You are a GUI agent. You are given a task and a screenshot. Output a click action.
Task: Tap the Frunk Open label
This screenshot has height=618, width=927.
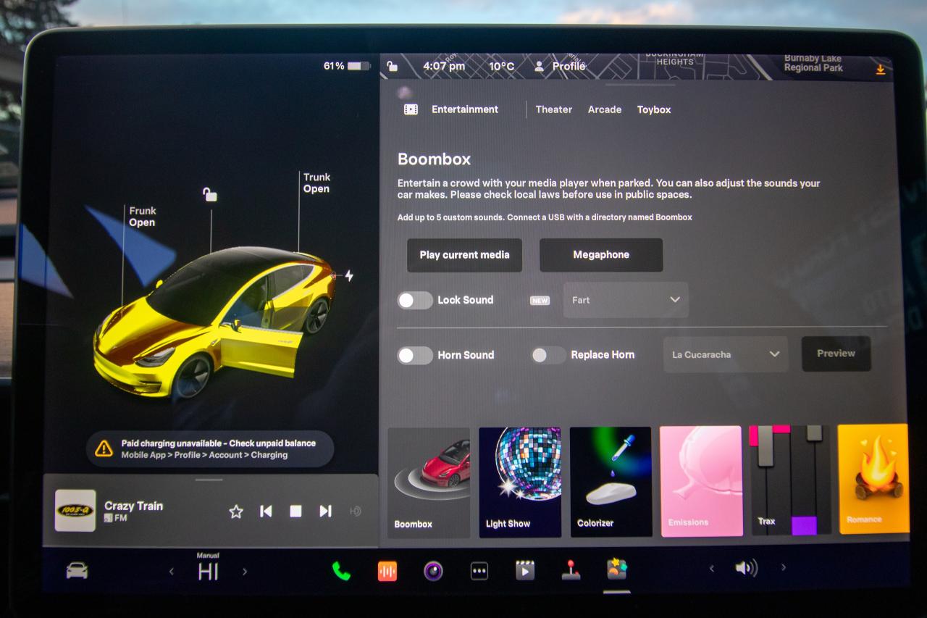[x=142, y=217]
